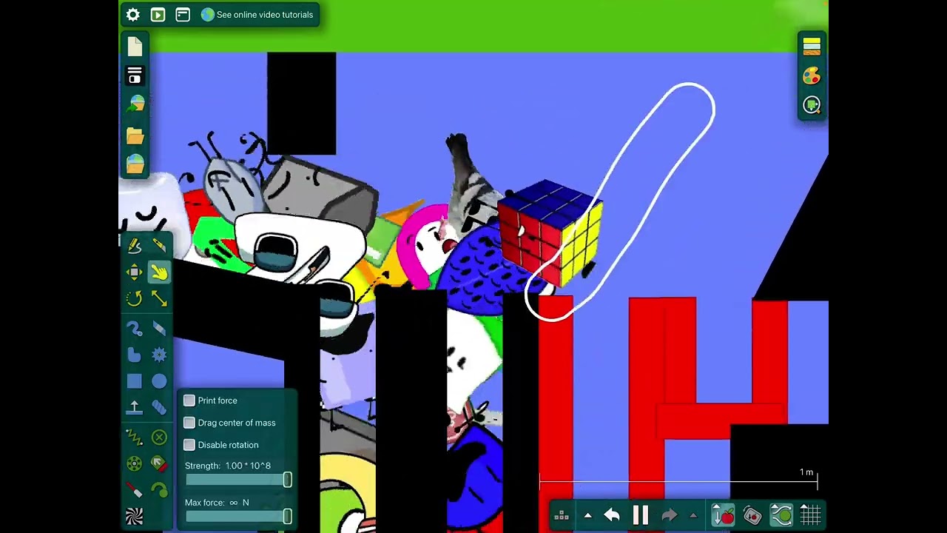Open the load scene folder icon

click(x=135, y=135)
